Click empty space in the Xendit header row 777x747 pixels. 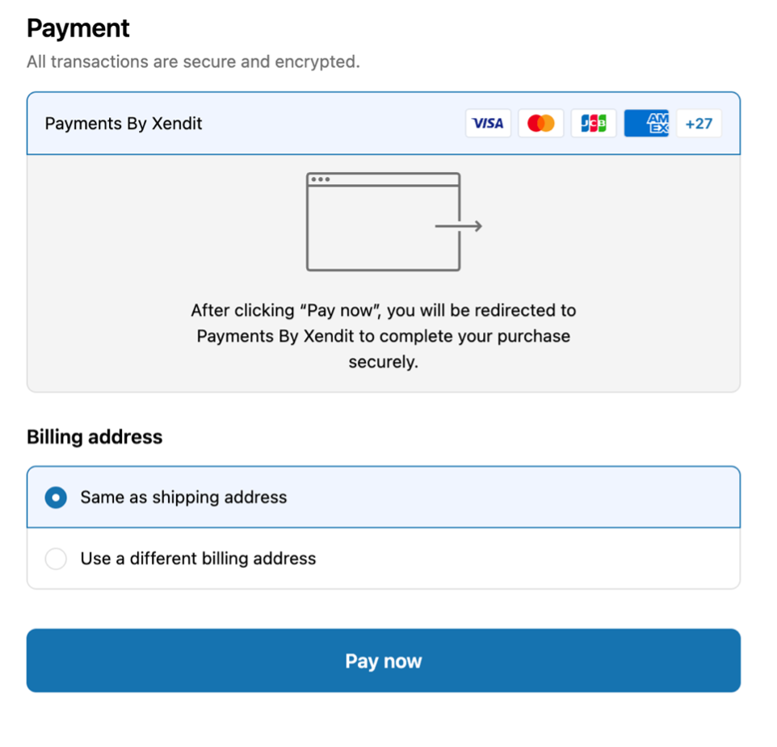[x=331, y=124]
